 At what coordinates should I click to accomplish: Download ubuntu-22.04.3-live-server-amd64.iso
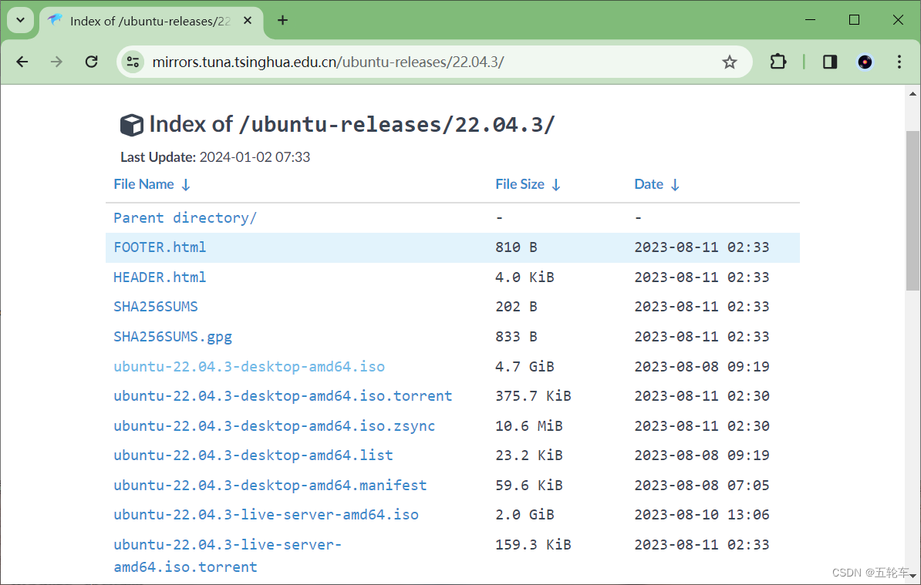pos(266,515)
